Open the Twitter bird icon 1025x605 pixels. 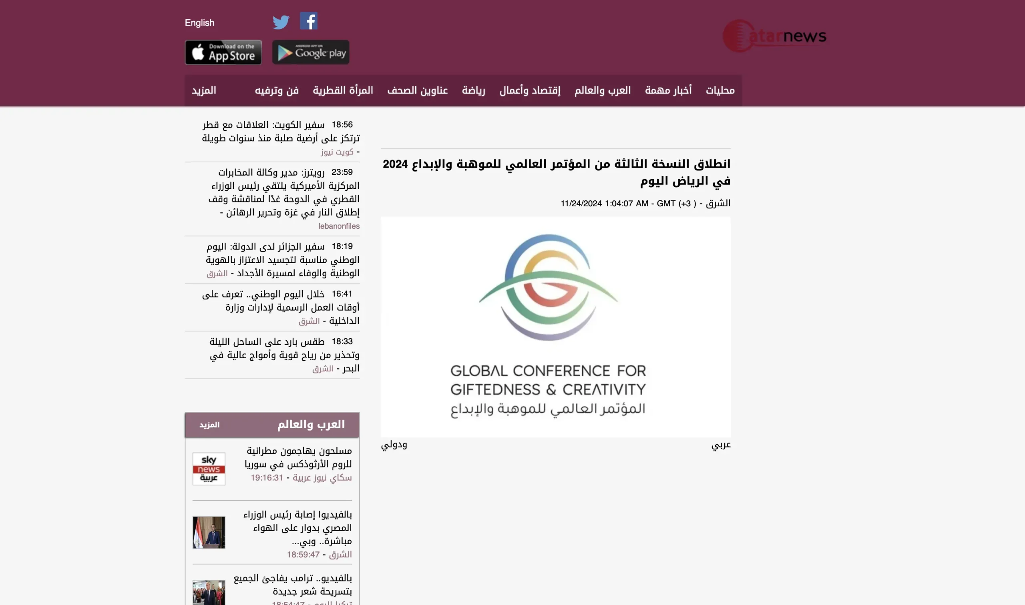click(281, 22)
